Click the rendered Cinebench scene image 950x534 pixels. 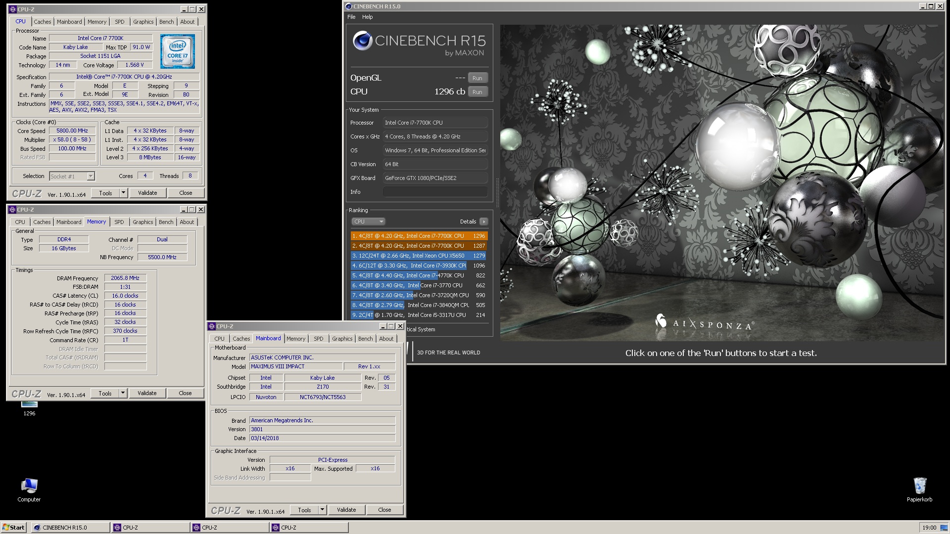point(721,182)
